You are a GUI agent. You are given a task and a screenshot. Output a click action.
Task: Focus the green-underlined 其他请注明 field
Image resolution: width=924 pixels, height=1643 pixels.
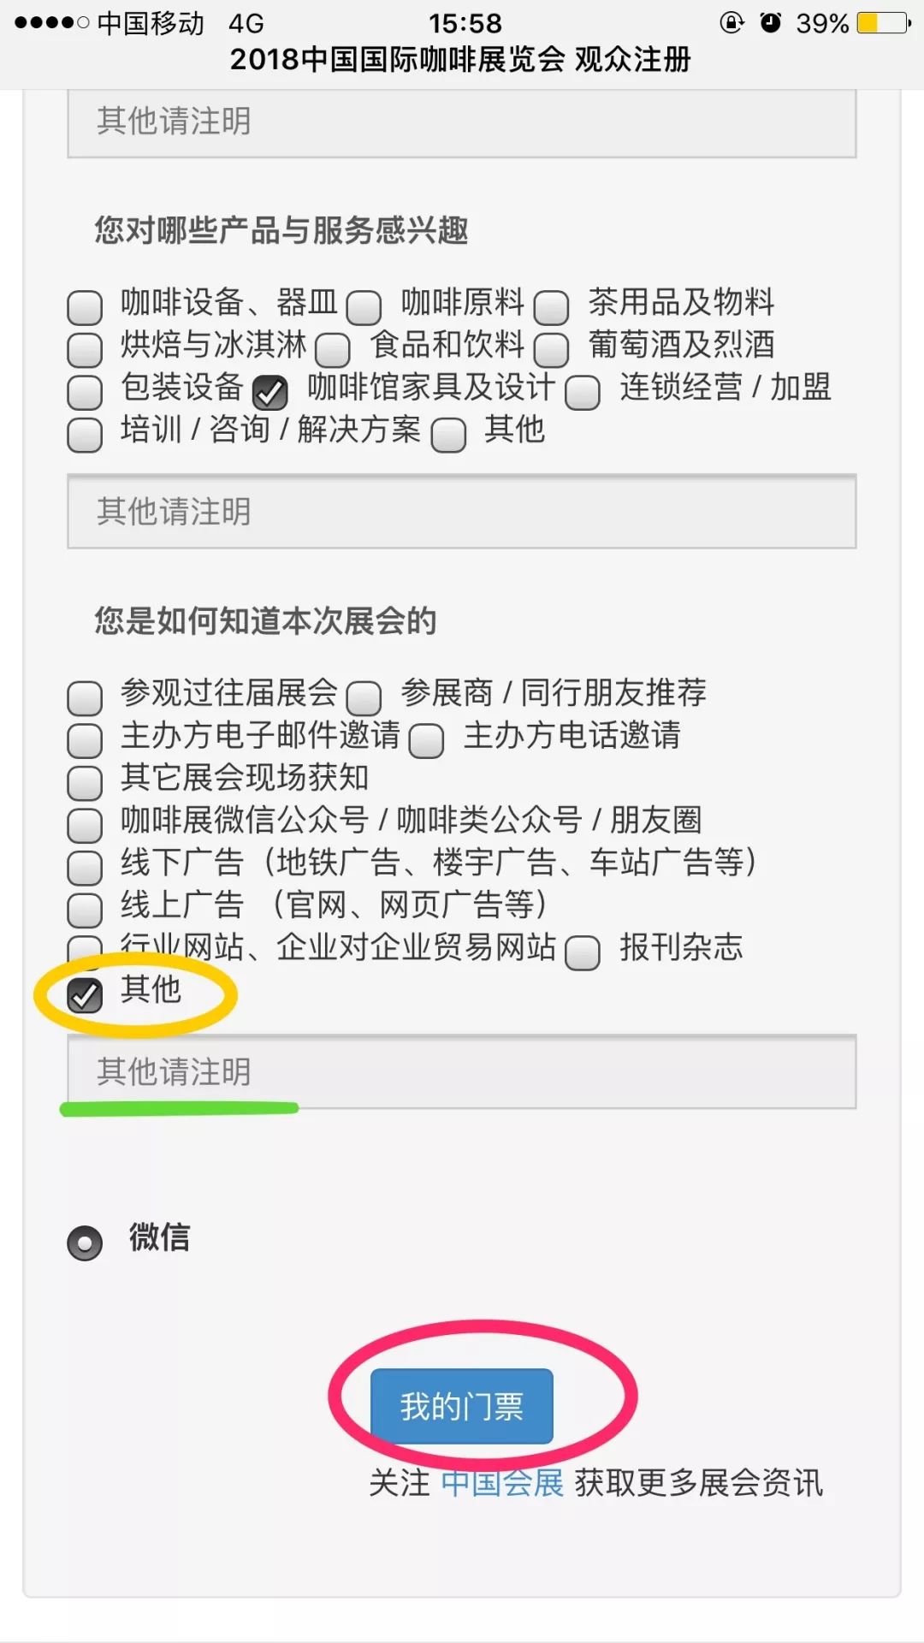pos(462,1072)
